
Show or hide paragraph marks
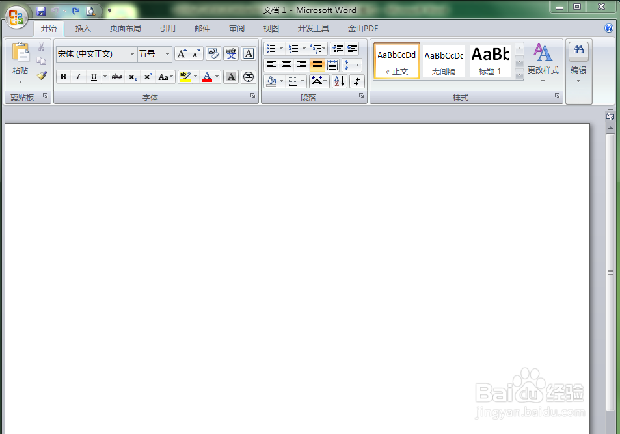(x=357, y=81)
